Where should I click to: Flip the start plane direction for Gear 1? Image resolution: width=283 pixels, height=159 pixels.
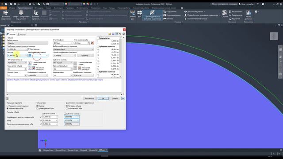click(34, 68)
